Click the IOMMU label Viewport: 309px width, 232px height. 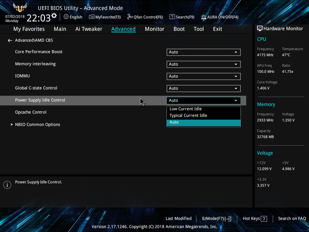click(x=22, y=76)
